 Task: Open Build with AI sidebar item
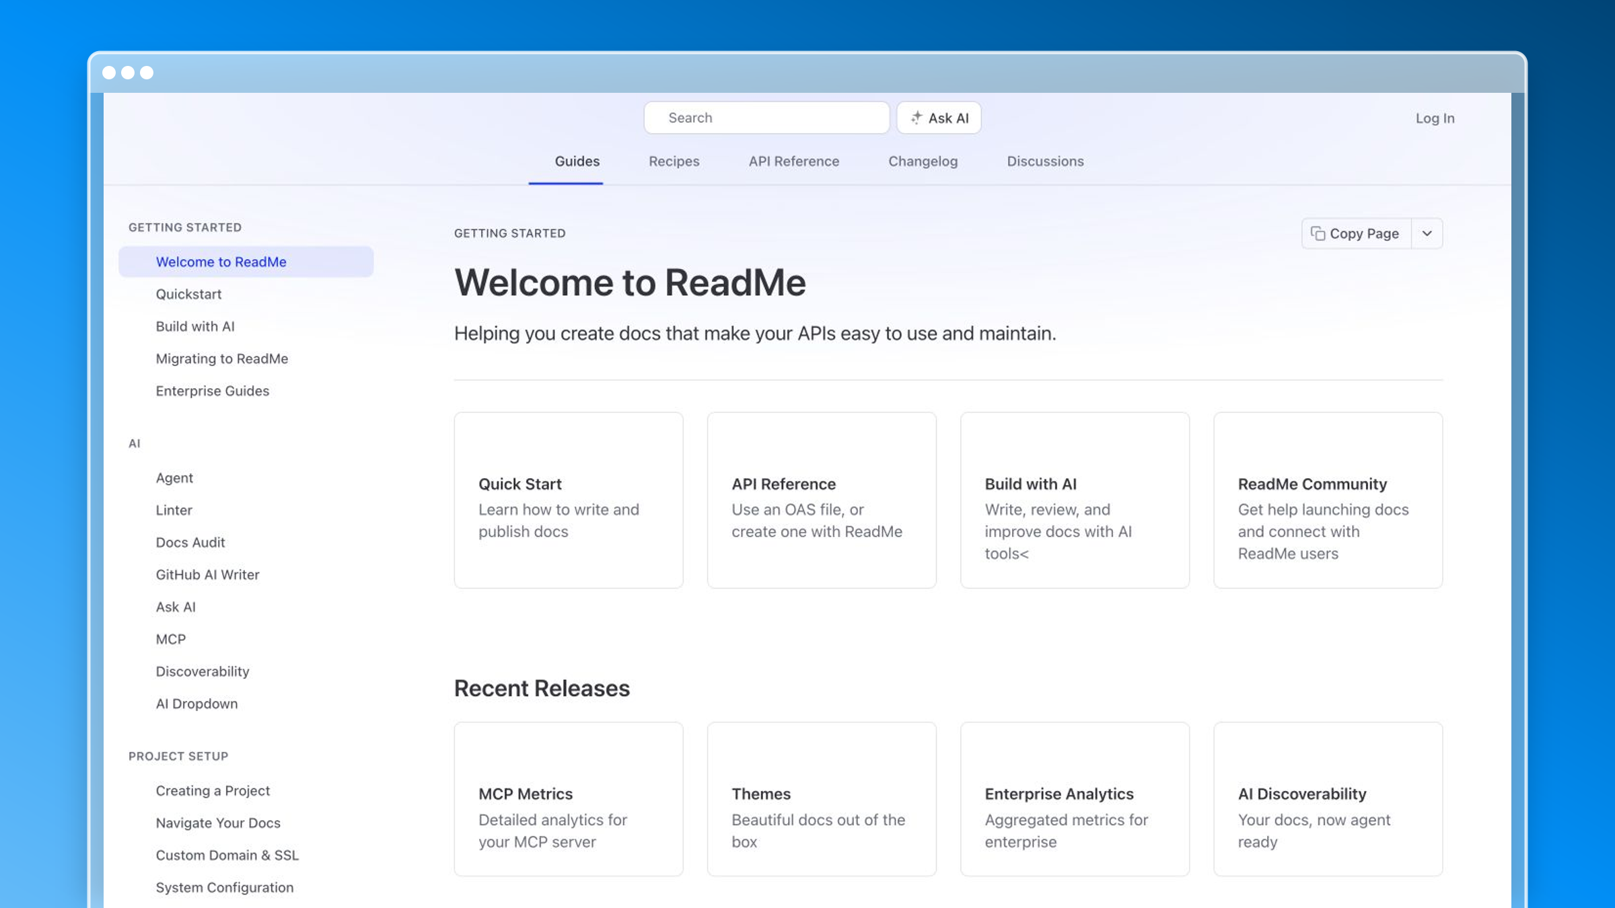(195, 326)
